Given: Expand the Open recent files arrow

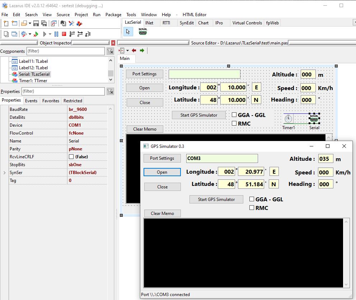Looking at the screenshot, I should (x=30, y=23).
